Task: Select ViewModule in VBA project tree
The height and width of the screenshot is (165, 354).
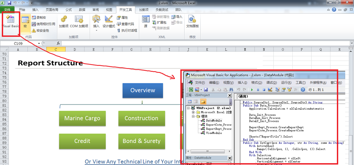Action: point(214,133)
